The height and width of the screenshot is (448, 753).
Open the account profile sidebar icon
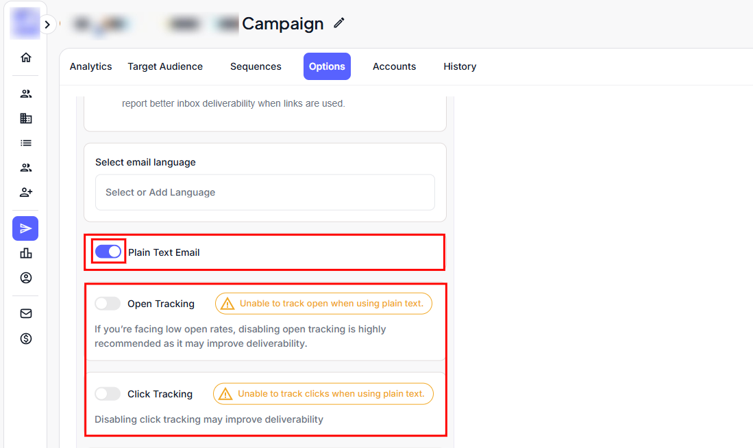(x=26, y=278)
